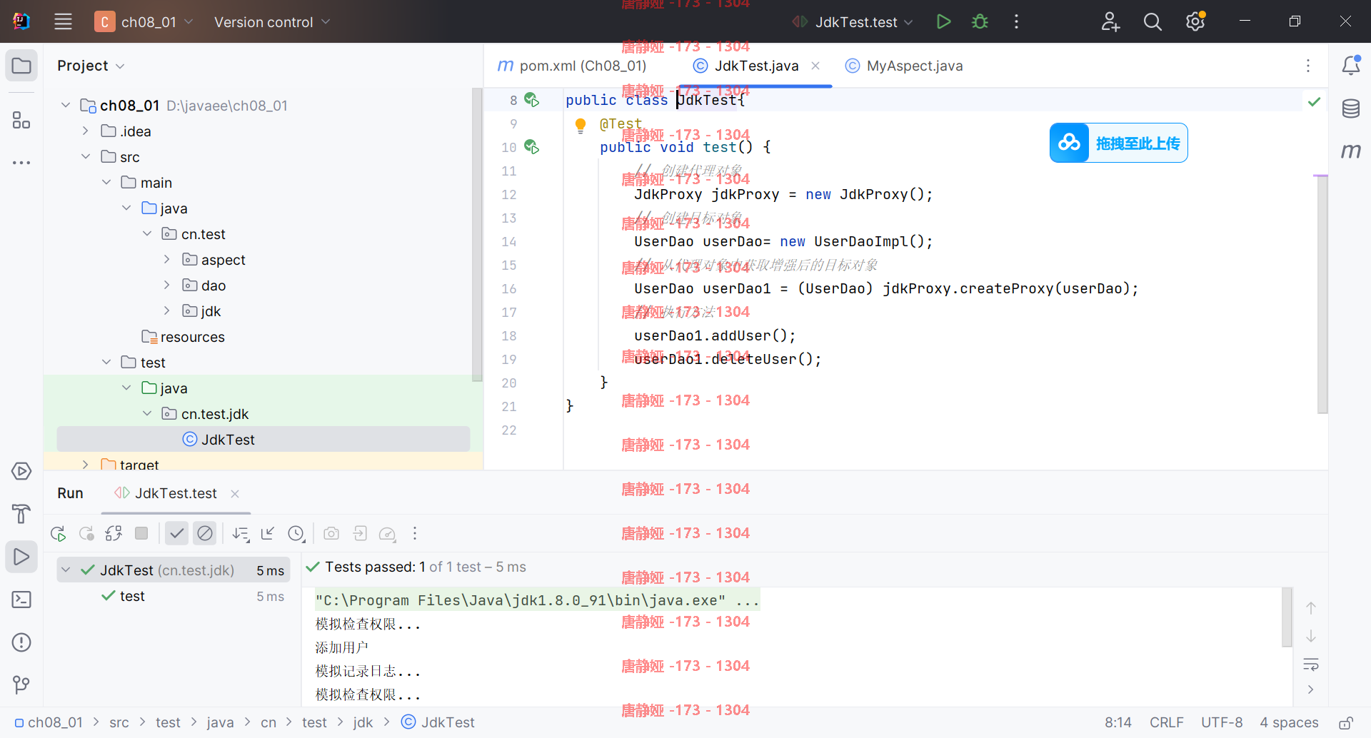Open Version control dropdown

click(272, 21)
